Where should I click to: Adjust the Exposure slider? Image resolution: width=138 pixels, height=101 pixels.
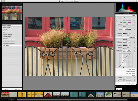point(127,28)
